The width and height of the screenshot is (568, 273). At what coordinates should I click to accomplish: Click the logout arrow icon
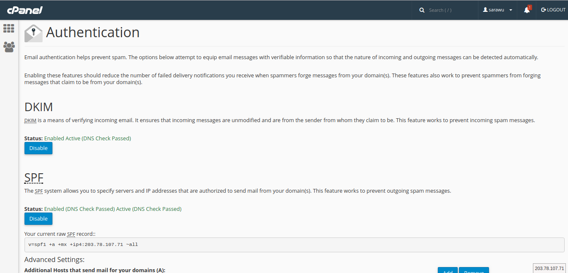point(543,10)
